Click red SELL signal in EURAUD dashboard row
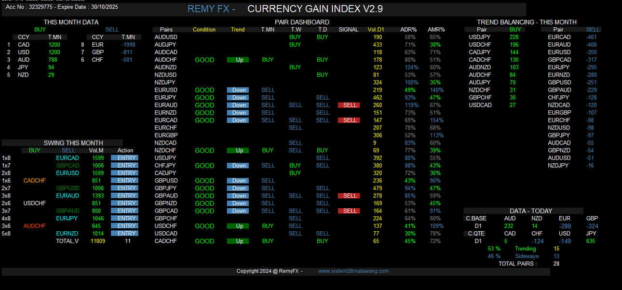Viewport: 622px width, 290px height. click(x=349, y=105)
